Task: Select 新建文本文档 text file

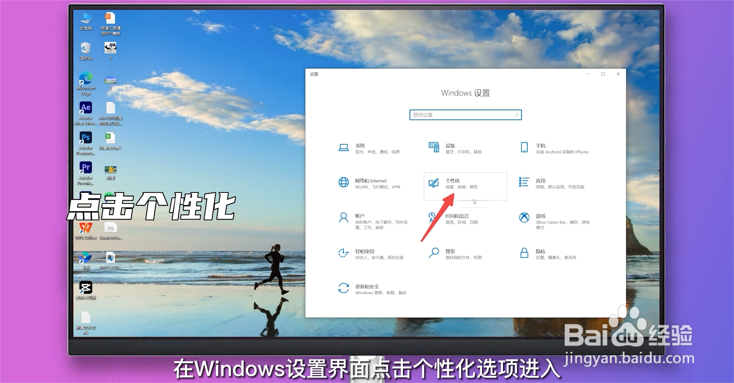Action: coord(86,323)
